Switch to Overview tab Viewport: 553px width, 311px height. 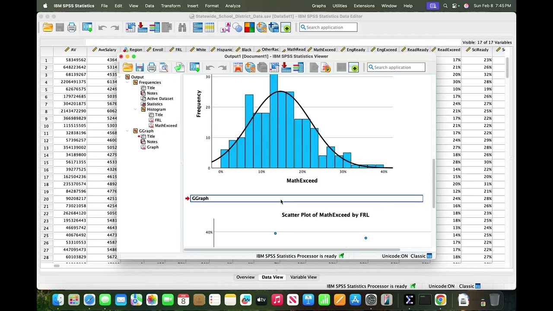pyautogui.click(x=245, y=277)
